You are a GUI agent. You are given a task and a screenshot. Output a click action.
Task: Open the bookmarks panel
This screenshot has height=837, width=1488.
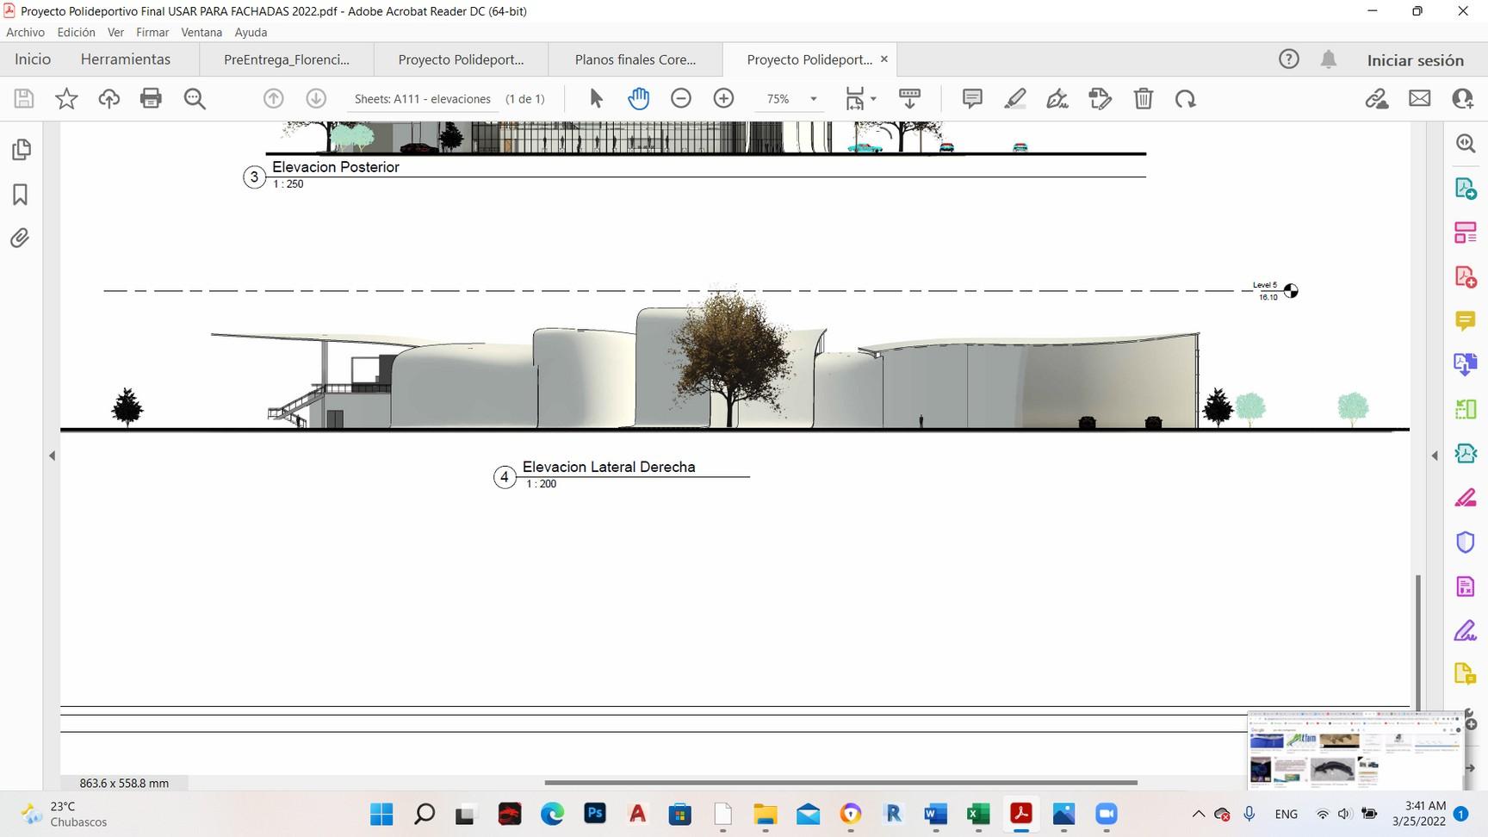tap(21, 195)
